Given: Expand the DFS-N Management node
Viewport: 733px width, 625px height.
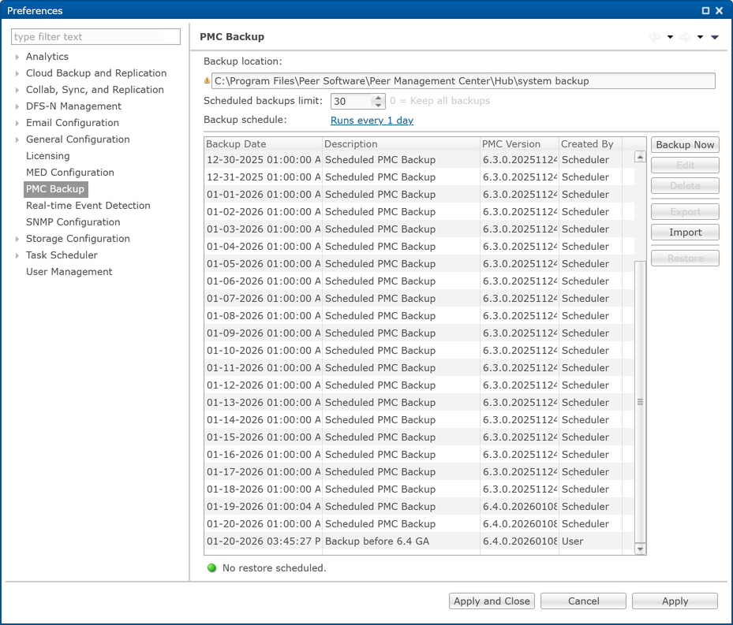Looking at the screenshot, I should pos(17,106).
